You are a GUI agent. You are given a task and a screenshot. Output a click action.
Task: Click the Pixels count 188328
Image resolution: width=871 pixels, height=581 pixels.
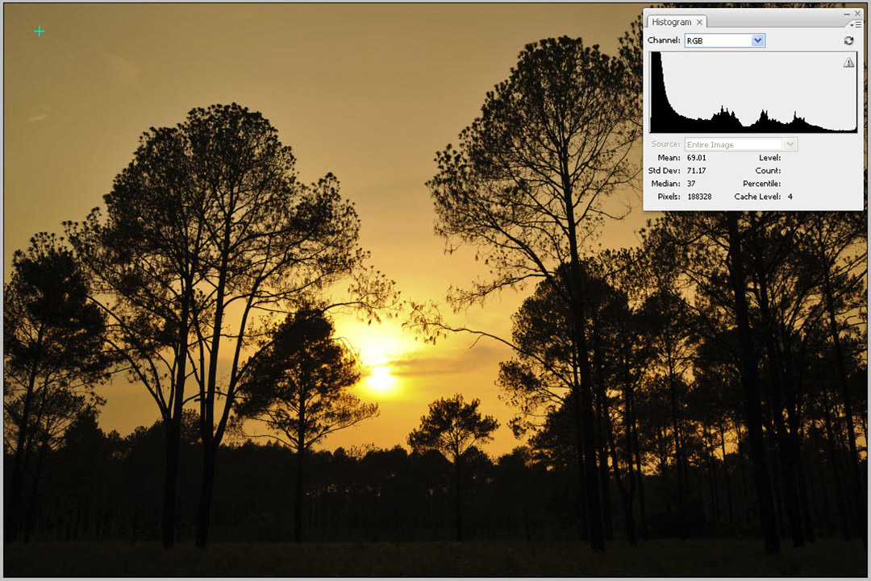698,197
